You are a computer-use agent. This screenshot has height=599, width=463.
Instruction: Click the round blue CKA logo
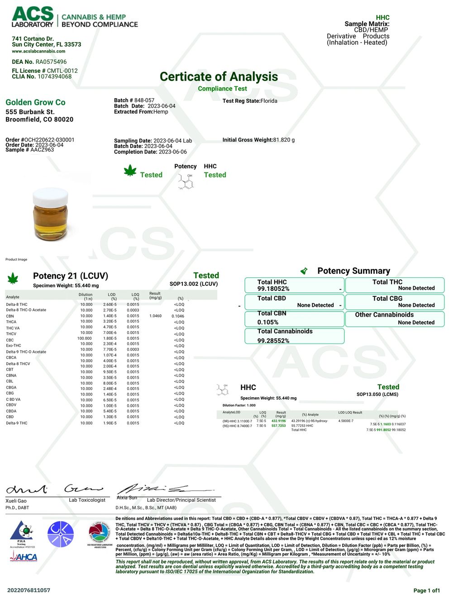(x=61, y=534)
